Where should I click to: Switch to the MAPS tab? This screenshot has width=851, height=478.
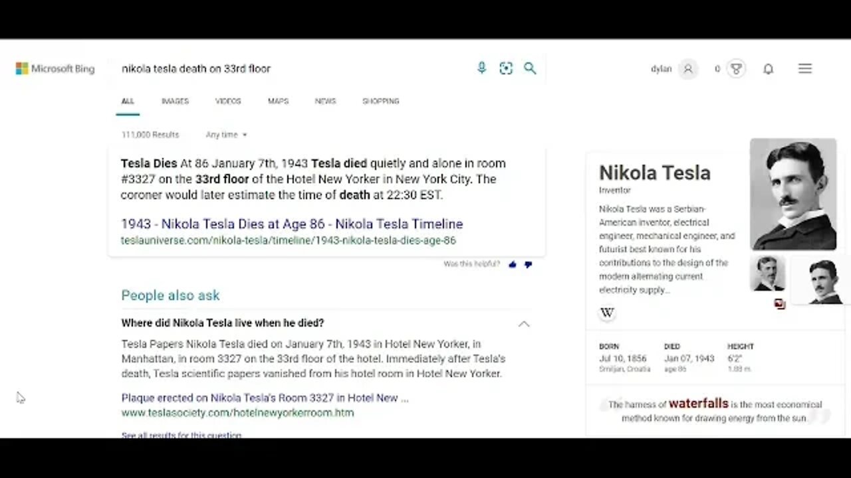[x=278, y=101]
